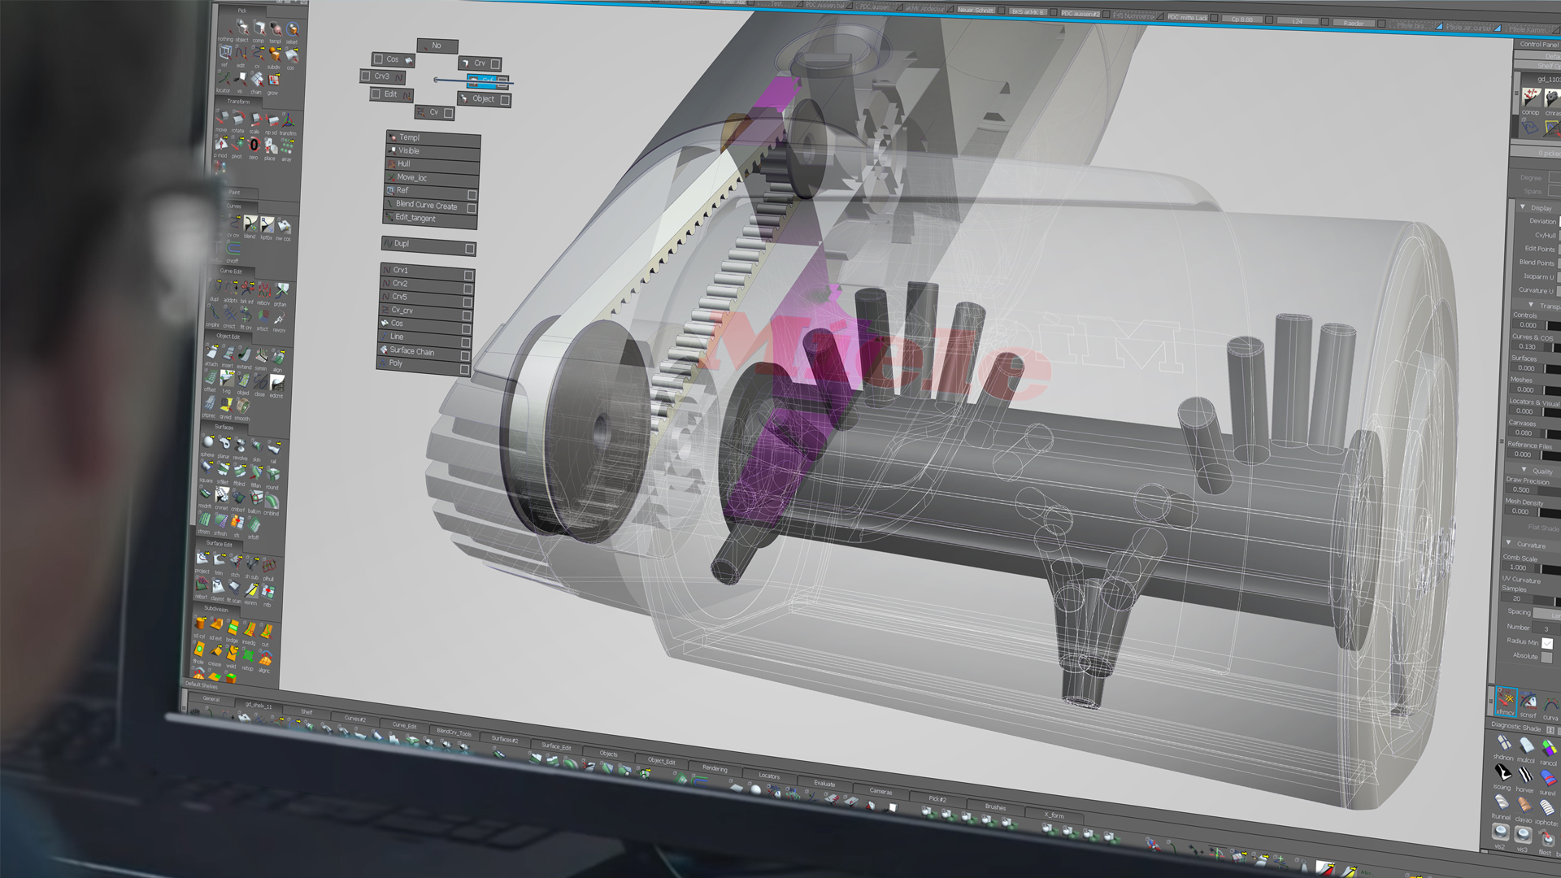Tick the Blend Curve Create checkbox
The image size is (1561, 878).
[x=472, y=208]
